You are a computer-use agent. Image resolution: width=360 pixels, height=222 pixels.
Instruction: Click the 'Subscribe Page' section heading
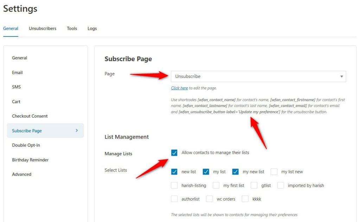coord(128,59)
